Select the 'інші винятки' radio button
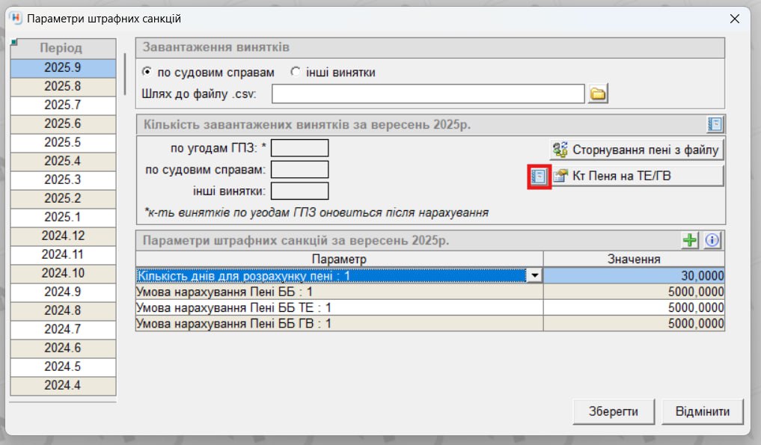Screen dimensions: 761x445 point(295,73)
